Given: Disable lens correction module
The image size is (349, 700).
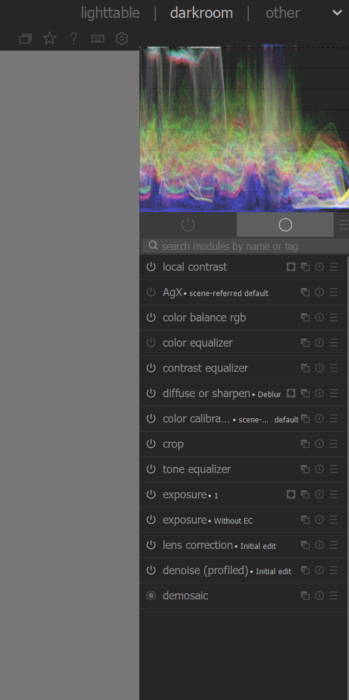Looking at the screenshot, I should point(151,545).
